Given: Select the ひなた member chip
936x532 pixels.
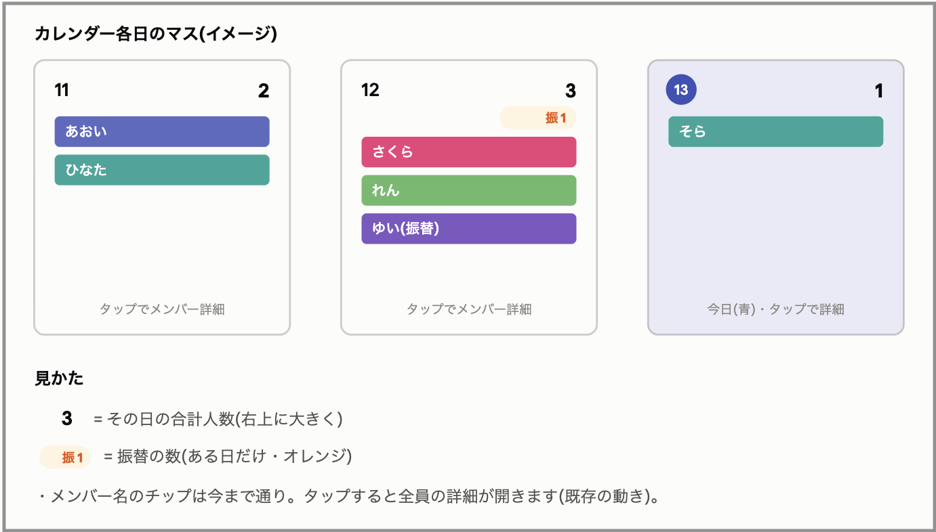Looking at the screenshot, I should 162,170.
